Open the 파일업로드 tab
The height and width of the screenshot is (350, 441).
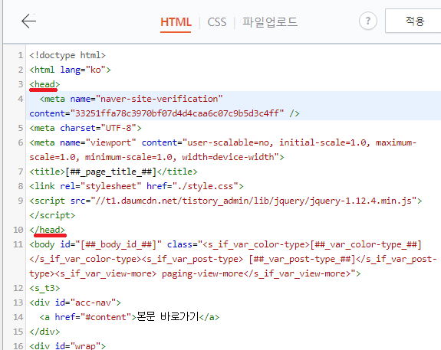pyautogui.click(x=270, y=22)
